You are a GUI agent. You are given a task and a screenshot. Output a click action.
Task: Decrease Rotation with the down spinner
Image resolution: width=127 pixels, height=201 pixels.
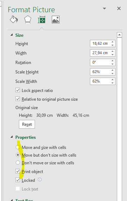113,64
